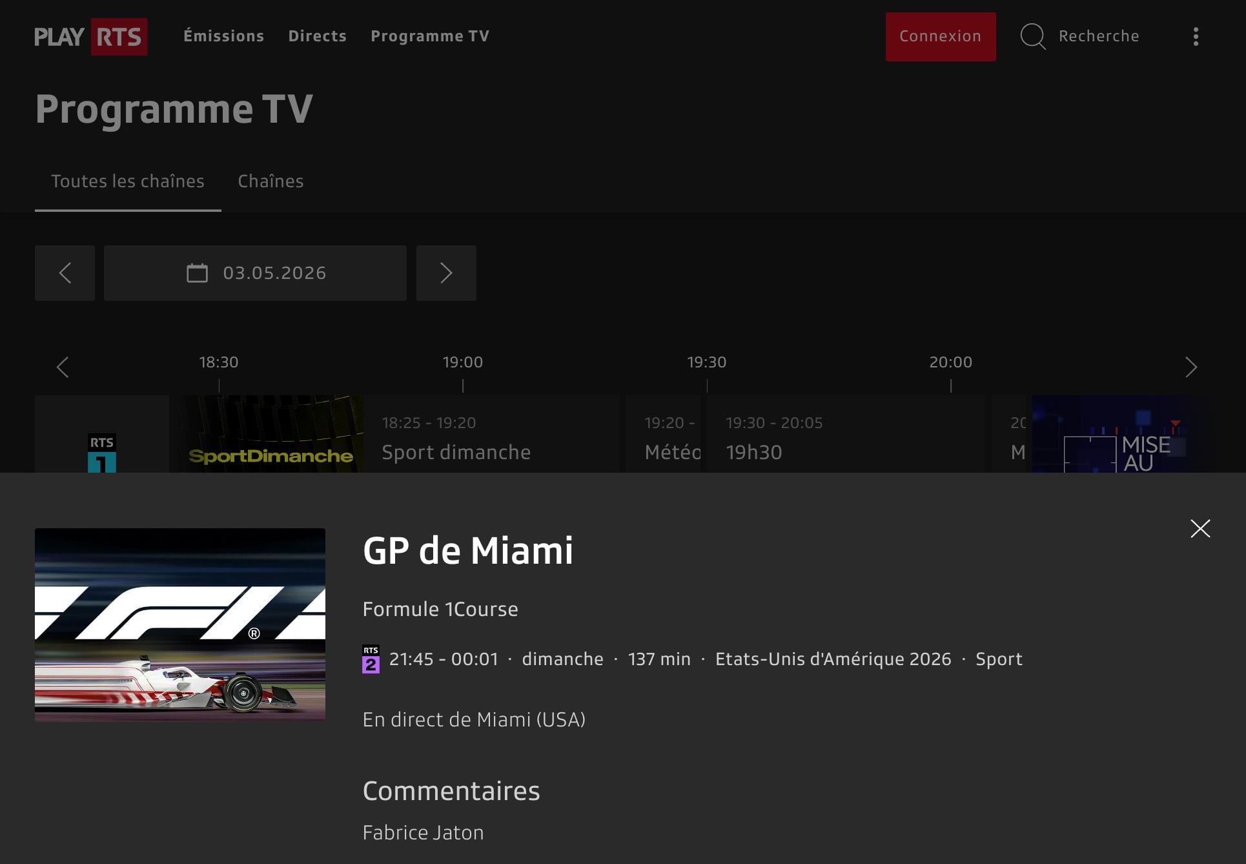Click the dimanche day label
The image size is (1246, 864).
562,659
